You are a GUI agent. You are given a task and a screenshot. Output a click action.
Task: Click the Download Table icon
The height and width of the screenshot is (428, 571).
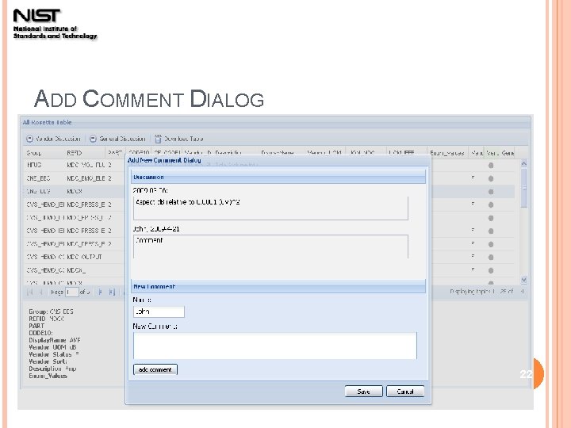click(158, 139)
